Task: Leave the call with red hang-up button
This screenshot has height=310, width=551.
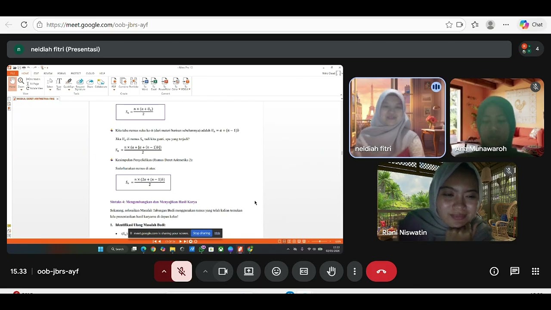Action: (381, 271)
